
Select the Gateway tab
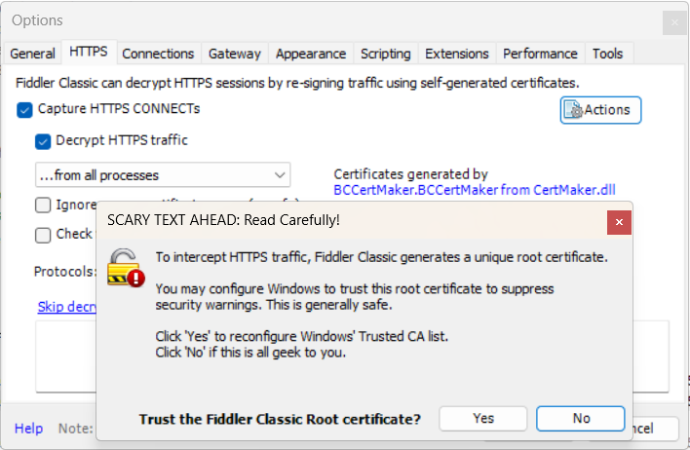[x=235, y=54]
